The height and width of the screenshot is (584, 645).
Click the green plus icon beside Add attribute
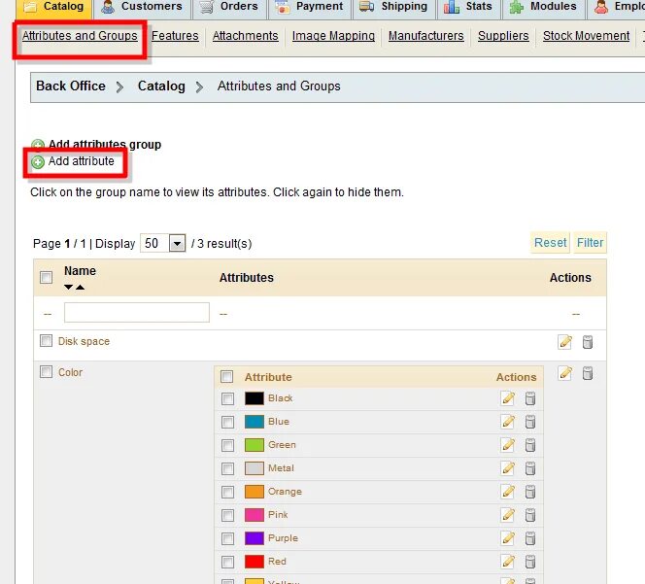click(x=38, y=162)
